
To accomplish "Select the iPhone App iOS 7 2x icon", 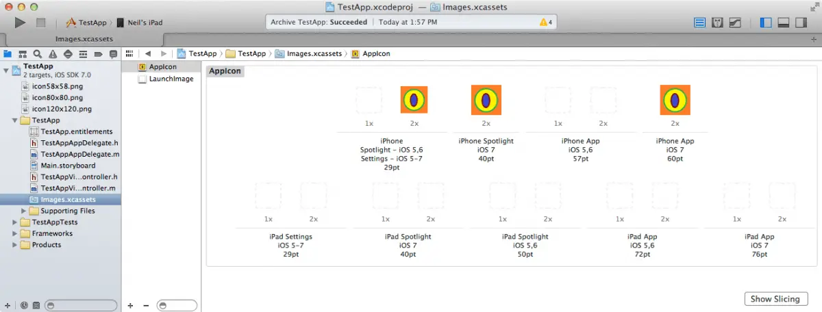I will click(675, 101).
